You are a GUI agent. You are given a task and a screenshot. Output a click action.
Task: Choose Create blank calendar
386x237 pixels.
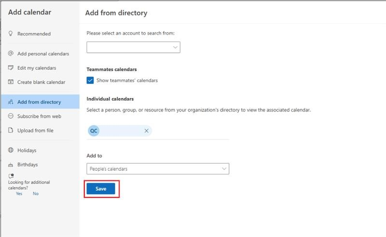coord(41,82)
